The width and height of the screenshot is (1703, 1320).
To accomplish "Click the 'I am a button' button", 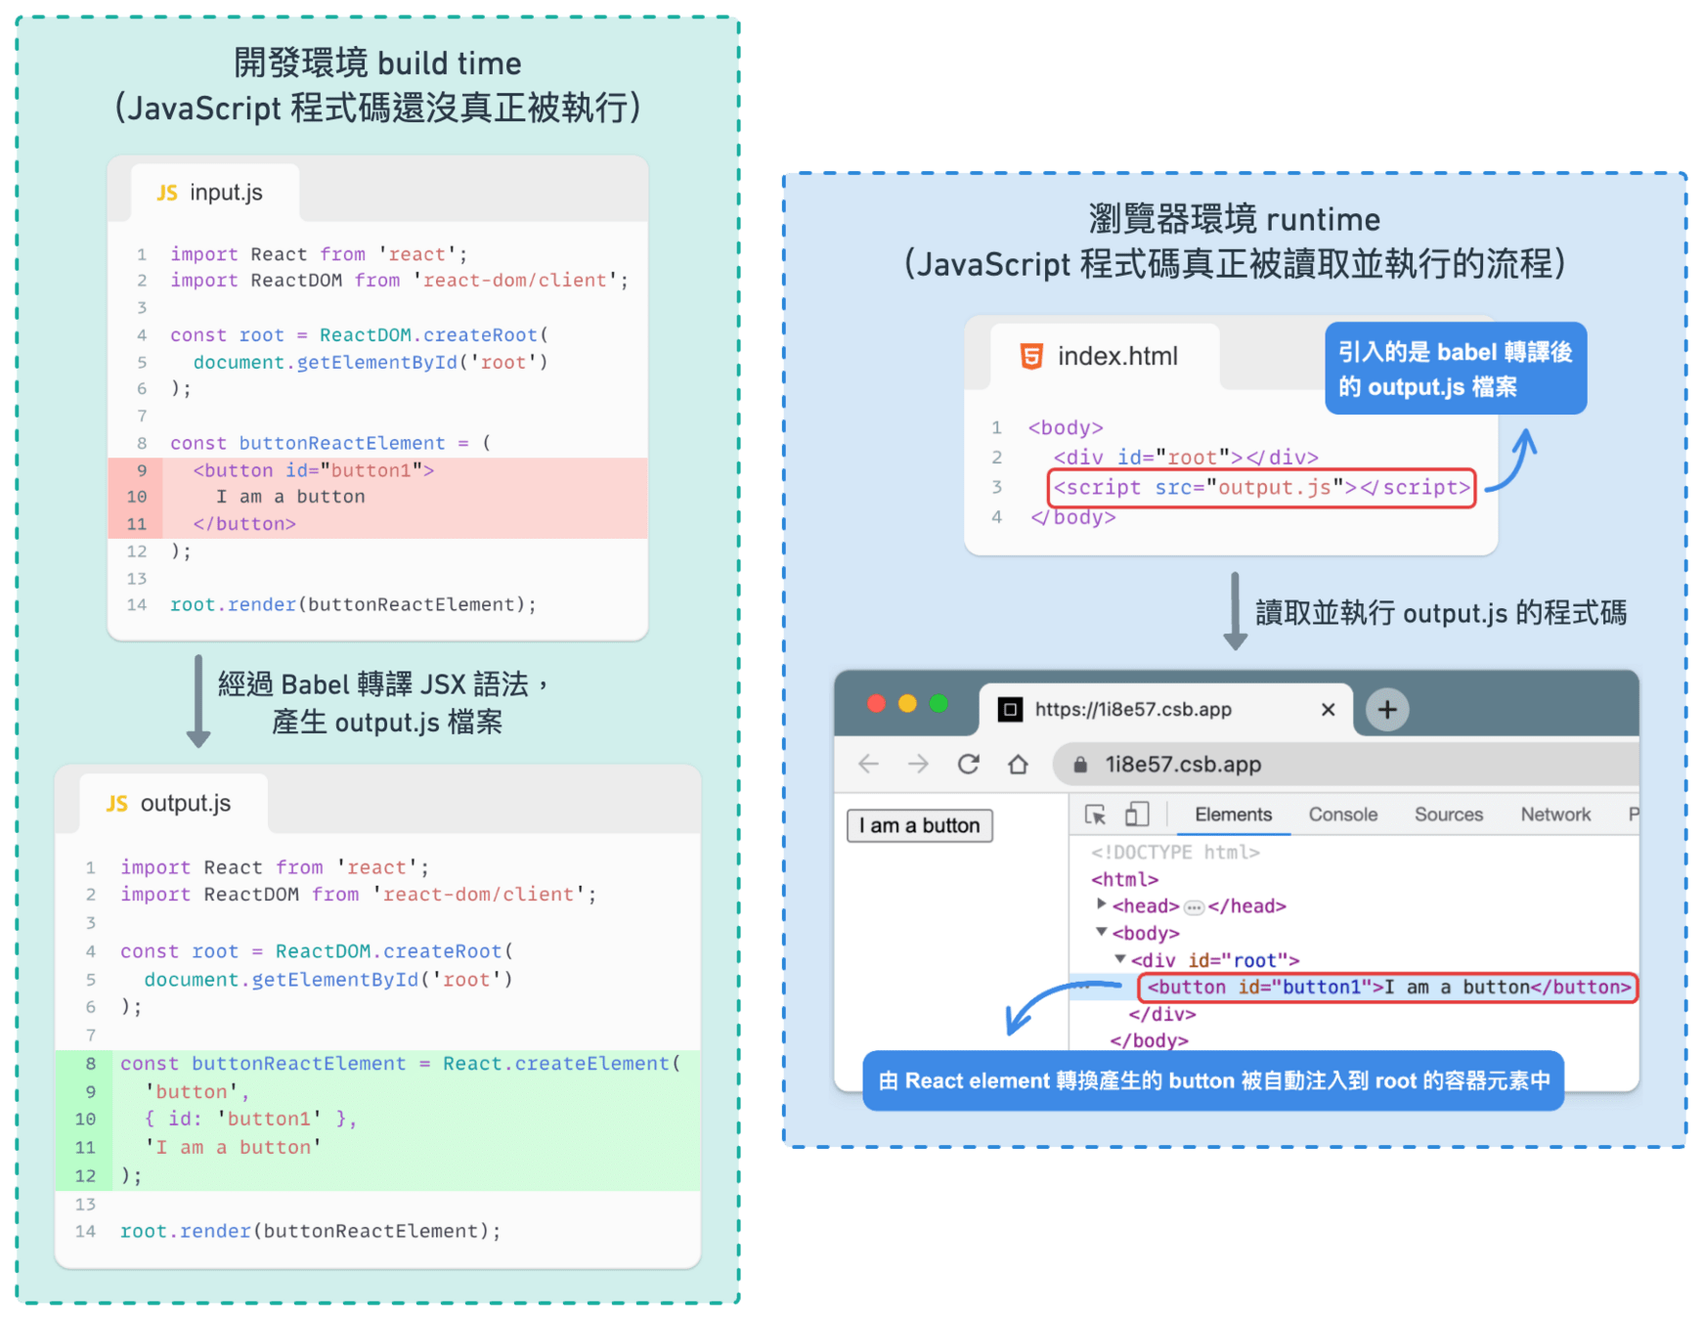I will [x=919, y=825].
